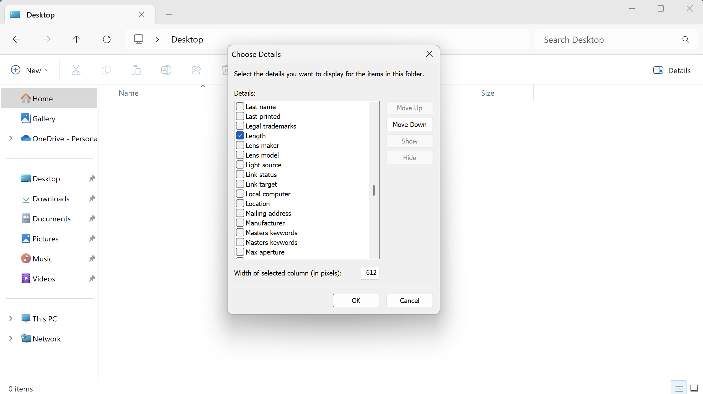This screenshot has height=394, width=703.
Task: Click the Refresh icon in navigation bar
Action: [107, 39]
